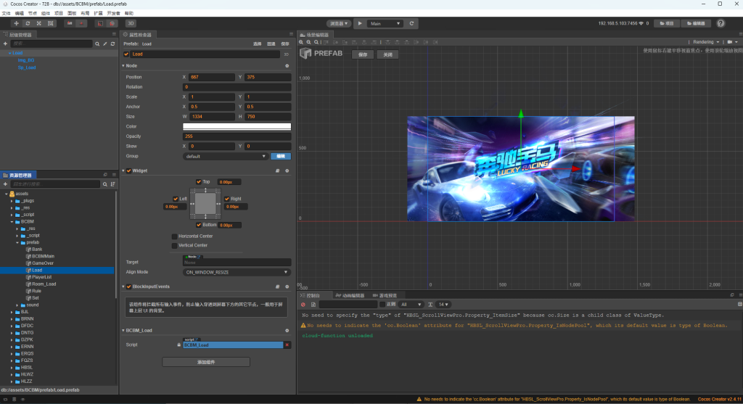Image resolution: width=743 pixels, height=404 pixels.
Task: Uncheck the Widget Top alignment
Action: [x=199, y=182]
